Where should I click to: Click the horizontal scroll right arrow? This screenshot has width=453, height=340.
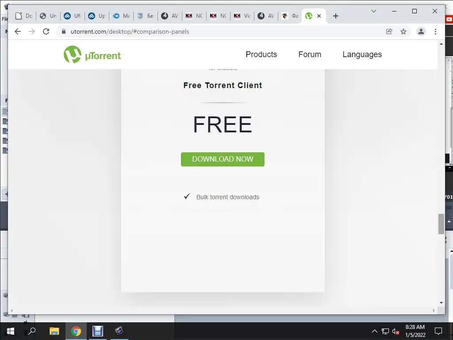(434, 310)
